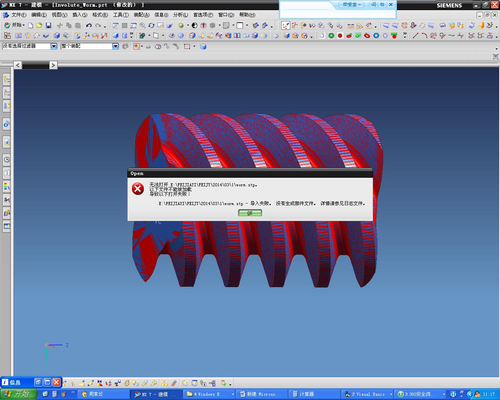Open selection rectangle dropdown arrow
This screenshot has height=400, width=500.
[194, 46]
